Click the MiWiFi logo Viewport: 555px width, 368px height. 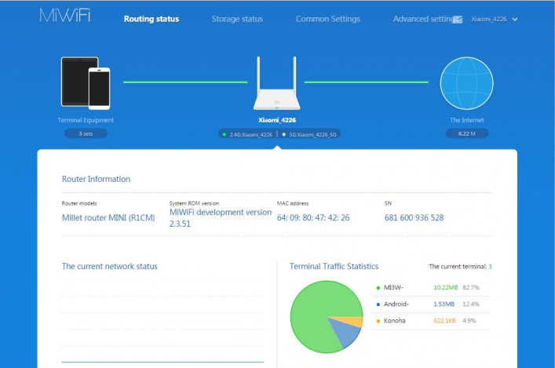[x=65, y=15]
